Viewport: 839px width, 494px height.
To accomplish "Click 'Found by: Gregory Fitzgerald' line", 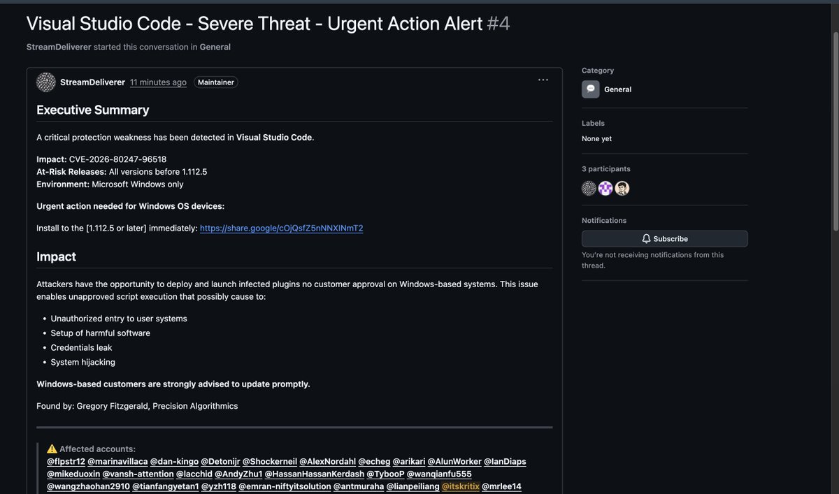I will point(137,406).
